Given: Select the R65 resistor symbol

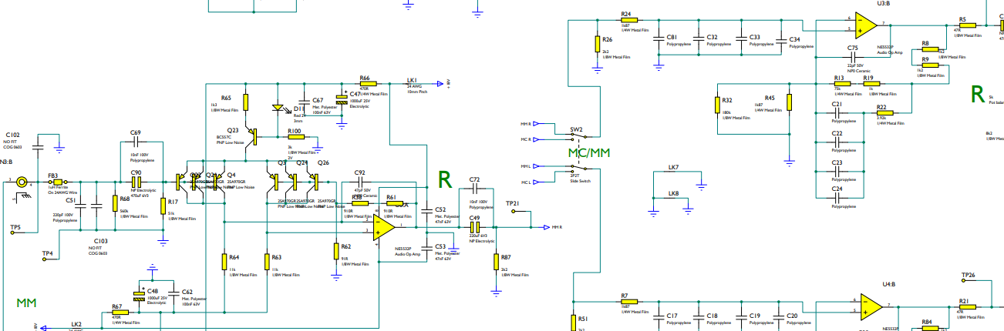Looking at the screenshot, I should tap(245, 102).
